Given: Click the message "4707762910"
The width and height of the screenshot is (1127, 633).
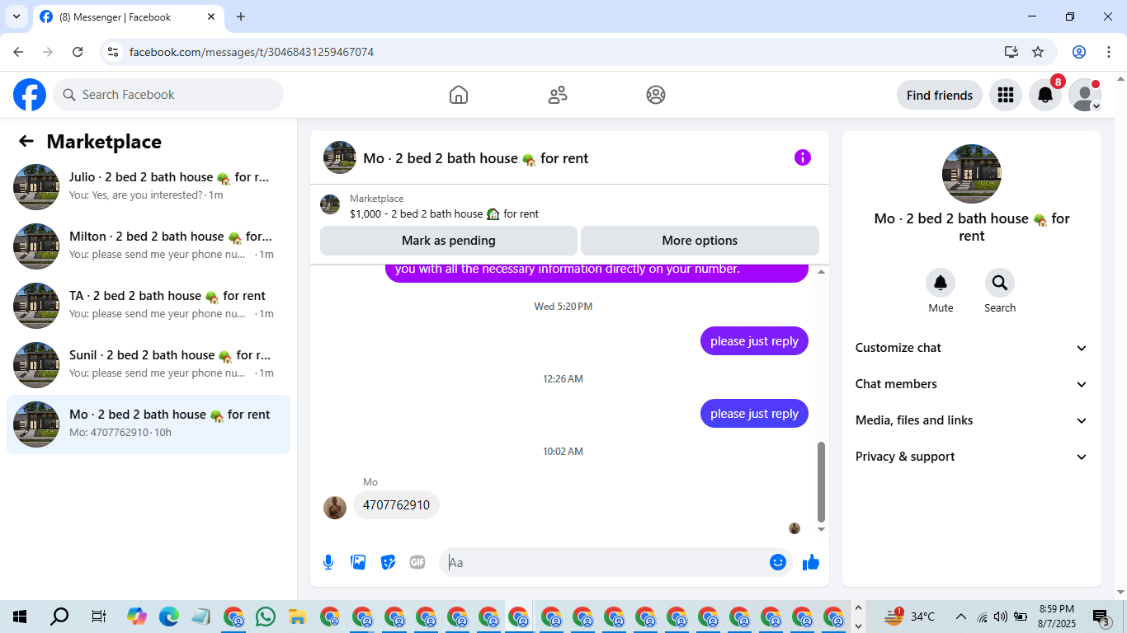Looking at the screenshot, I should click(x=396, y=505).
